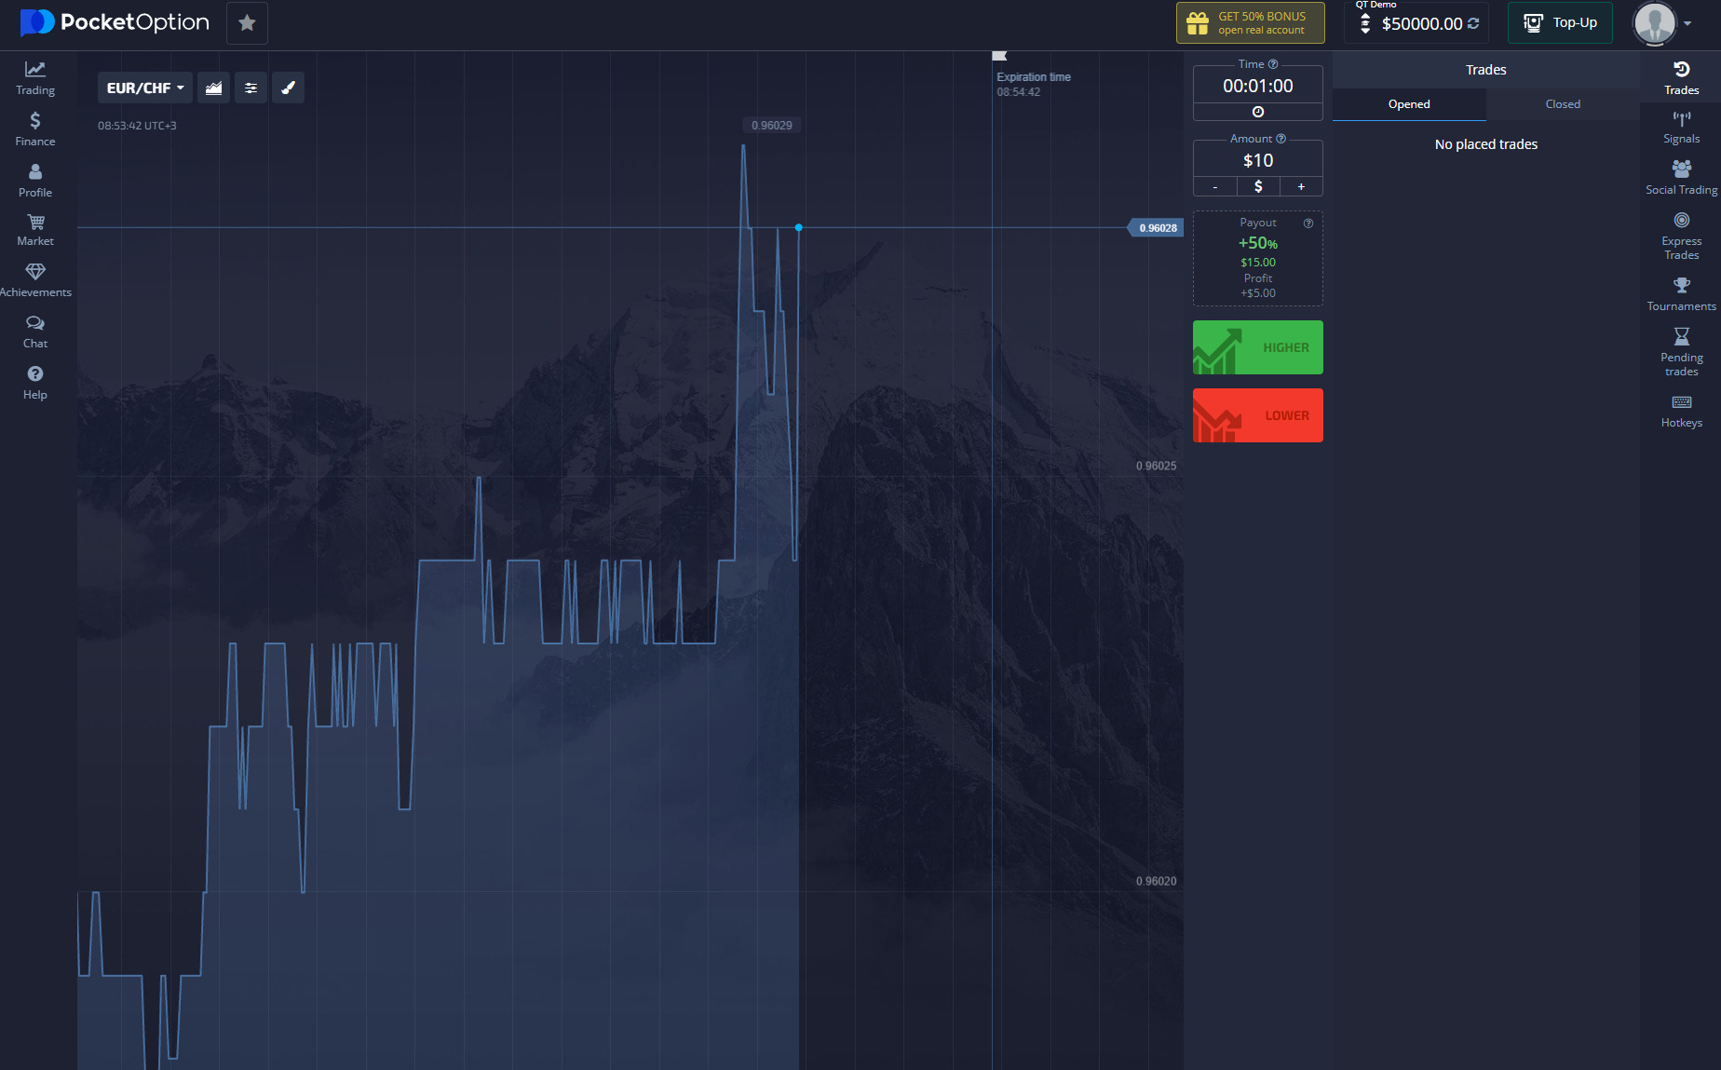Open the Chat panel
This screenshot has width=1721, height=1070.
(x=35, y=332)
